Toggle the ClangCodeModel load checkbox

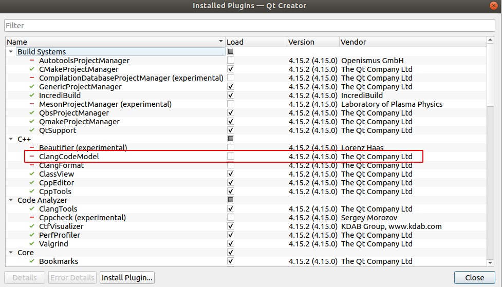231,156
